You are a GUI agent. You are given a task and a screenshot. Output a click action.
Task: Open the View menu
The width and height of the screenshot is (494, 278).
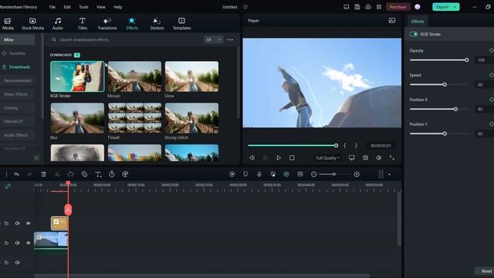pyautogui.click(x=101, y=7)
